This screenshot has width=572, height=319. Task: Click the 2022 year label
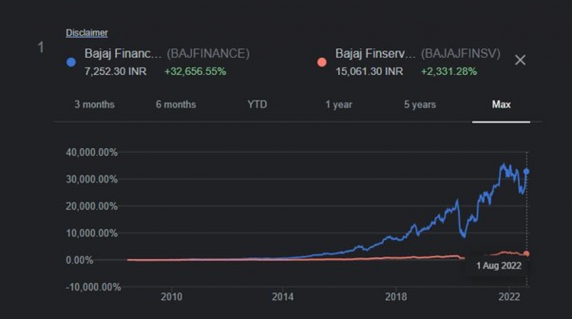click(509, 297)
